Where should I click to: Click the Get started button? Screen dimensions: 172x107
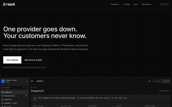tap(12, 60)
